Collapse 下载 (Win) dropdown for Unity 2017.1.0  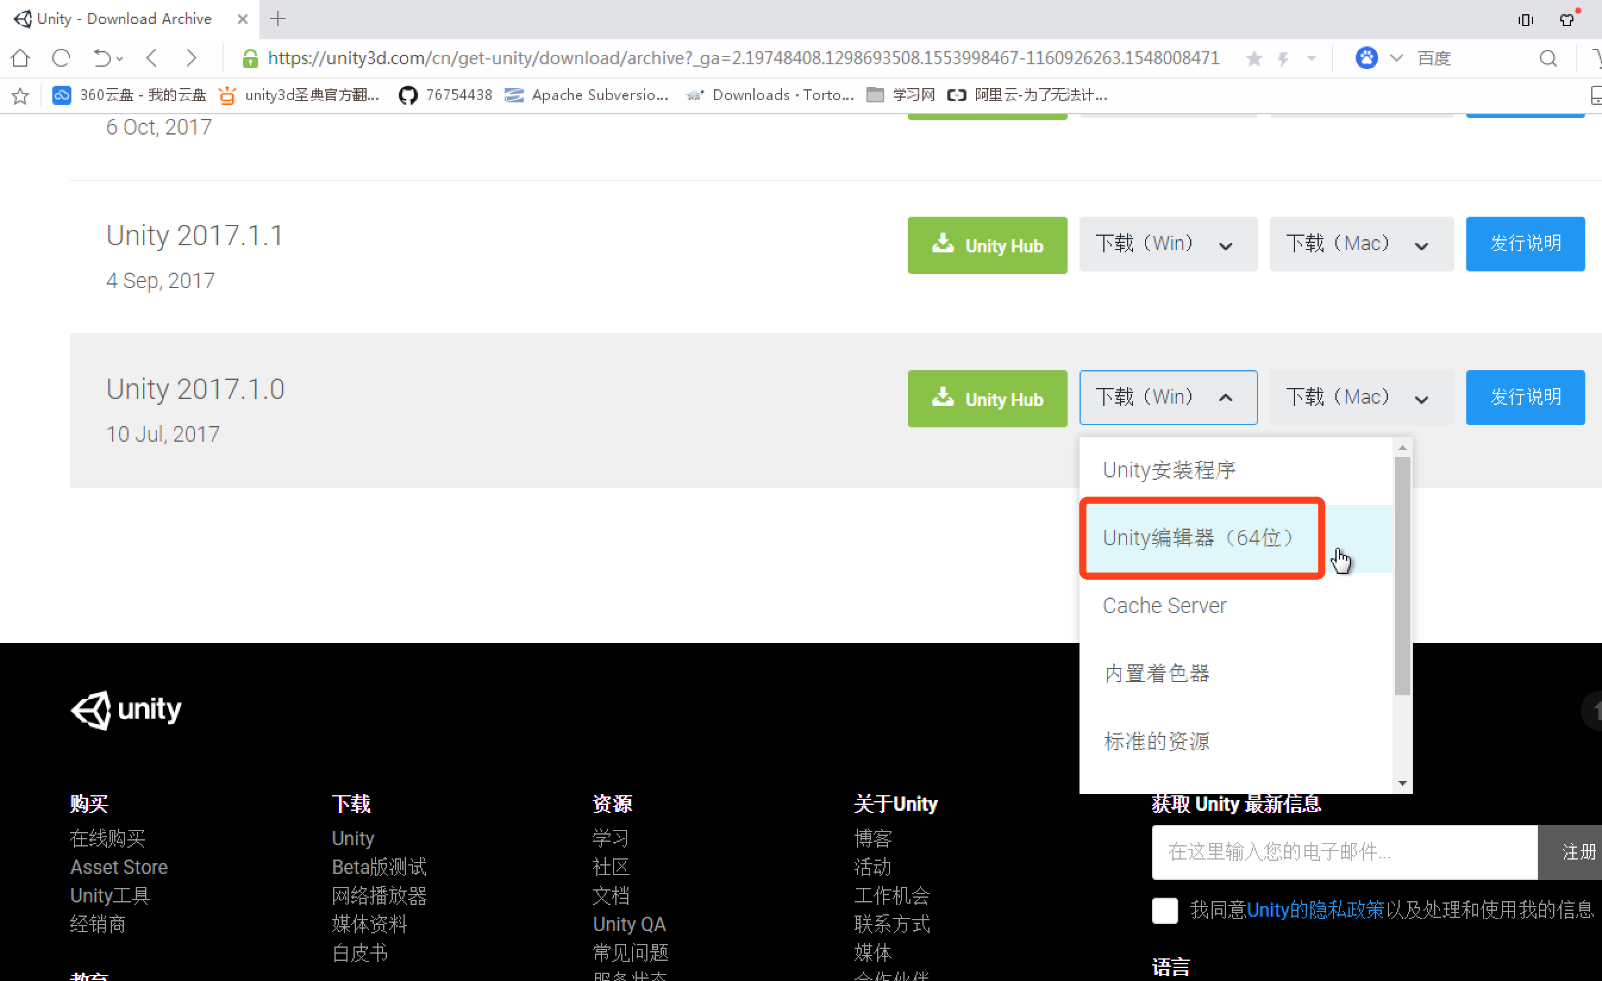click(x=1168, y=398)
